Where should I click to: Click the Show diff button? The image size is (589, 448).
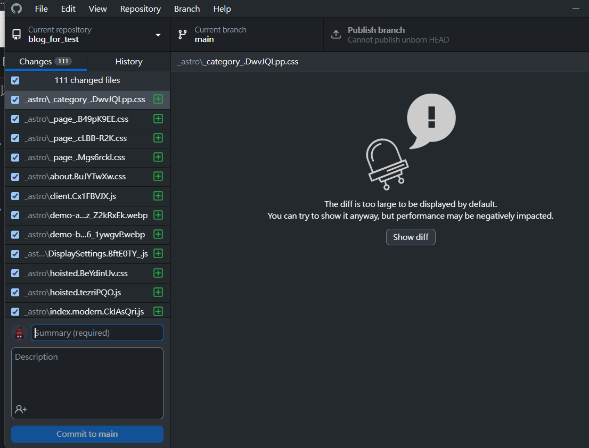tap(411, 237)
